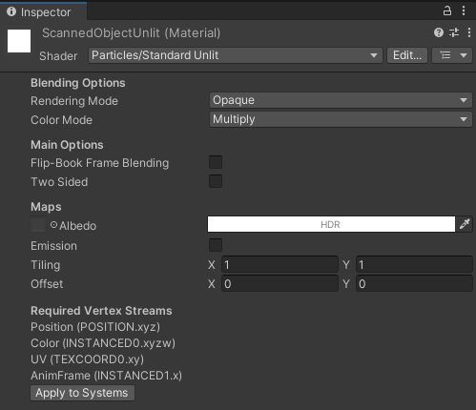The height and width of the screenshot is (410, 476).
Task: Click the Color (INSTANCED0.xyzw) stream text
Action: pyautogui.click(x=103, y=343)
